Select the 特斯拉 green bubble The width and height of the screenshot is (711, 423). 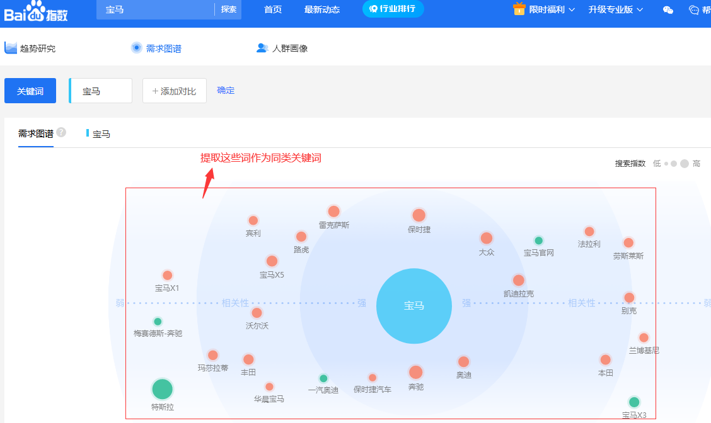pyautogui.click(x=162, y=389)
